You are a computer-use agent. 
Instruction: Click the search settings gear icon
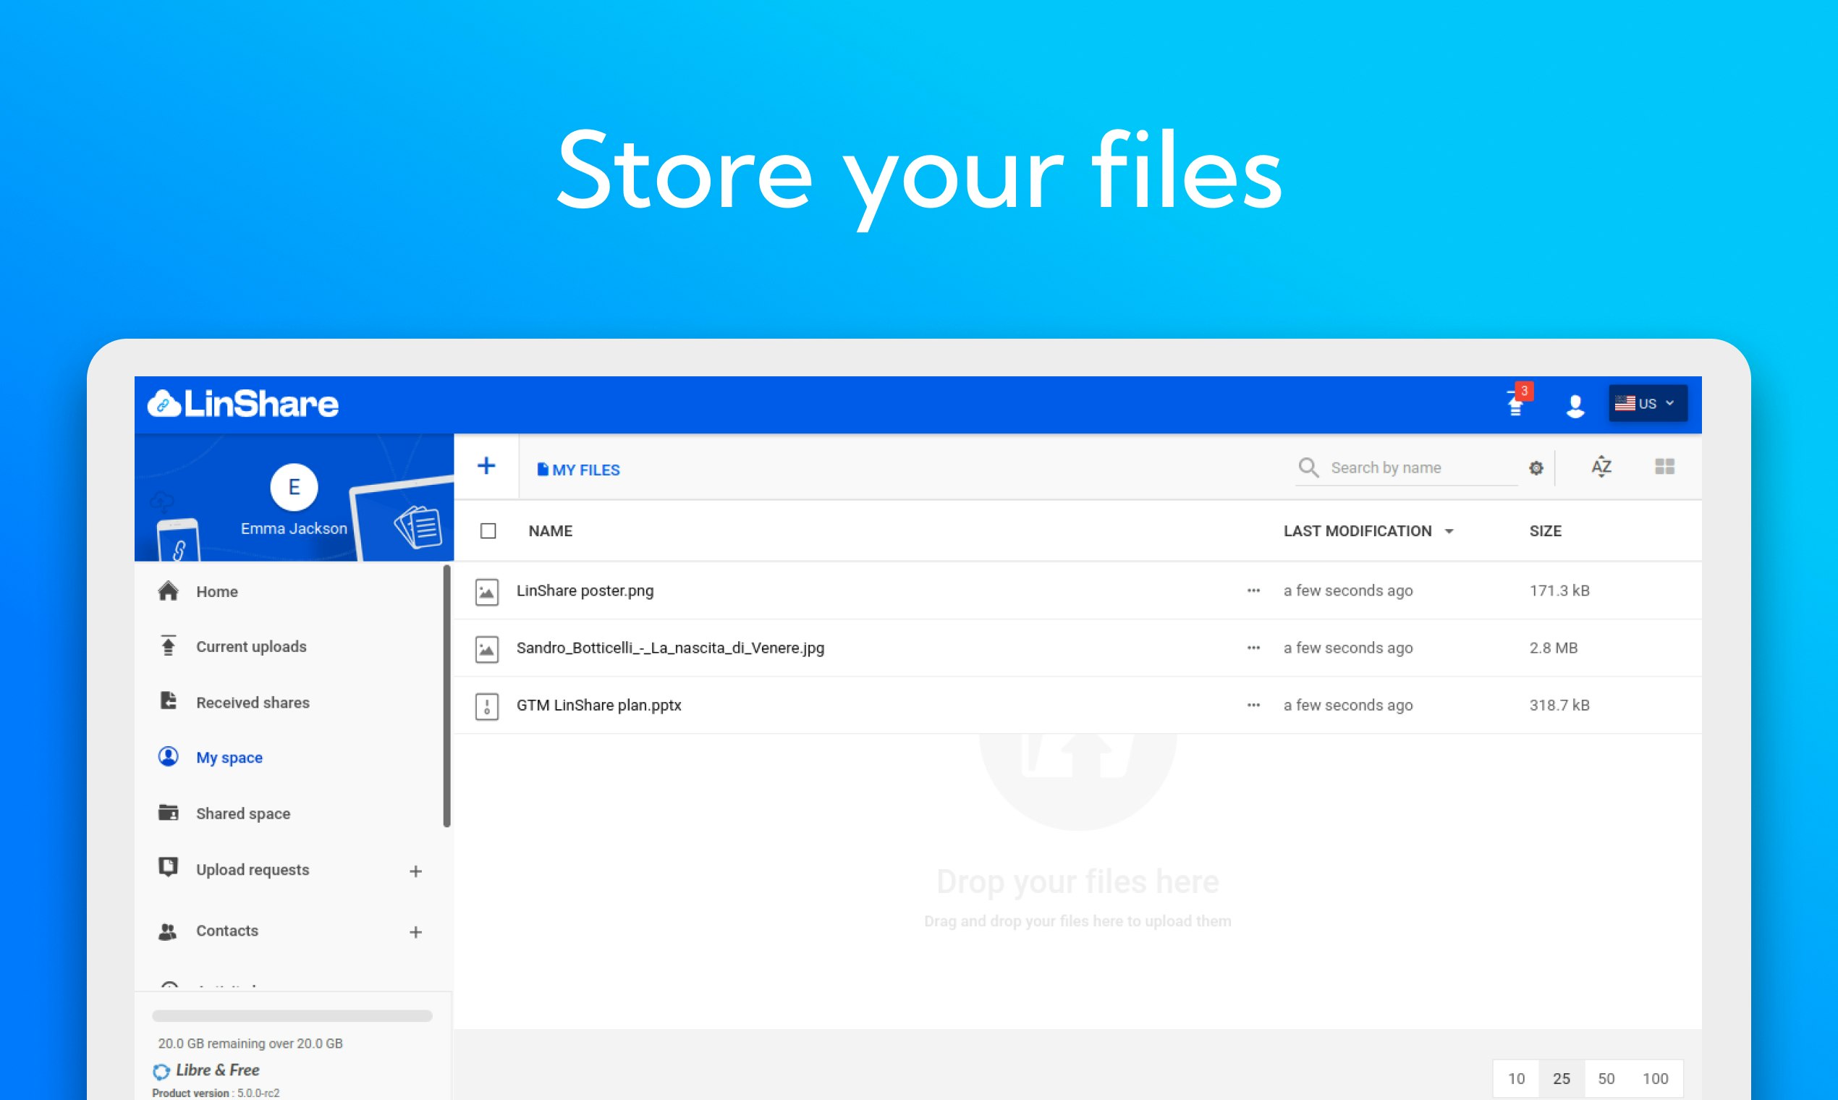(1536, 468)
